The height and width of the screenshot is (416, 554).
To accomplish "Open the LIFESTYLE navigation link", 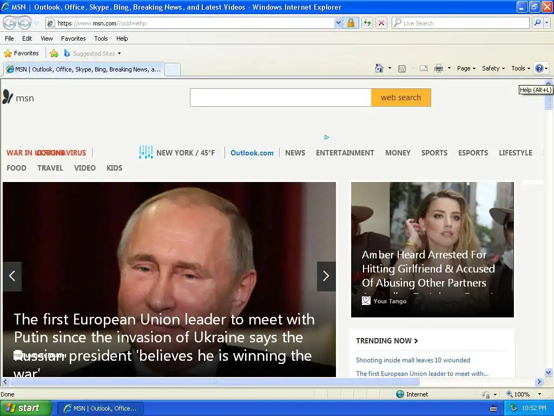I will [x=516, y=153].
